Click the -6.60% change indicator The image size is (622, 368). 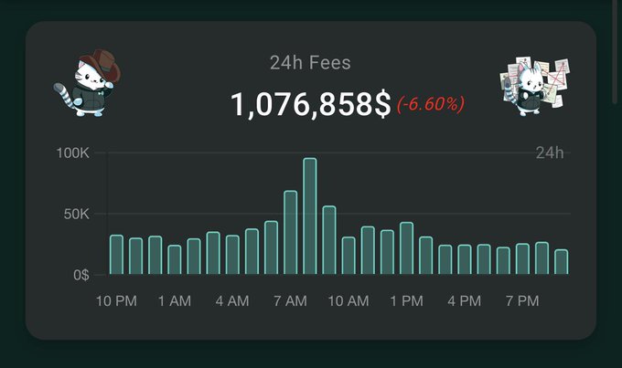click(x=431, y=105)
